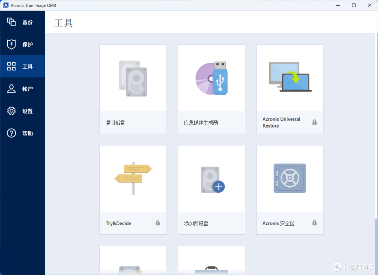Viewport: 378px width, 275px height.
Task: Open the 复制磁盘 tool label
Action: coord(115,123)
